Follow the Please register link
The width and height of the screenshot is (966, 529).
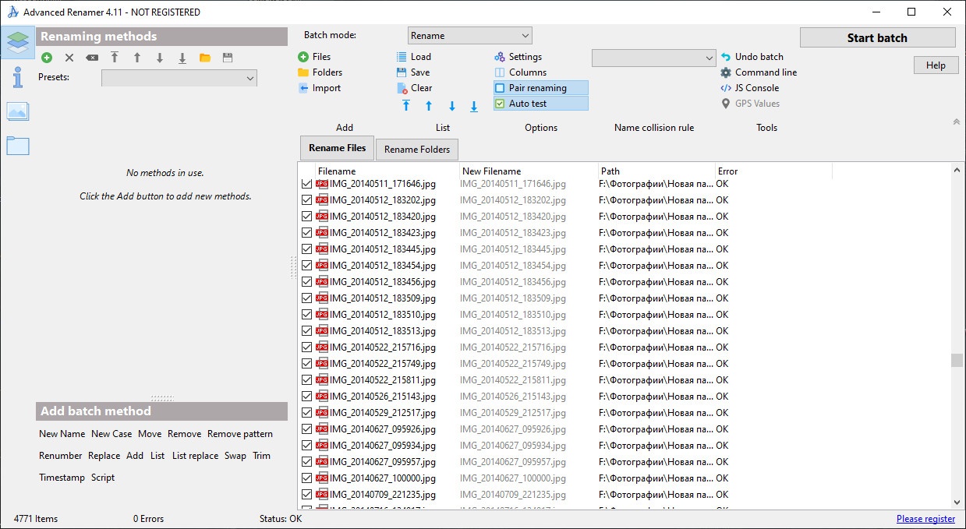tap(925, 519)
